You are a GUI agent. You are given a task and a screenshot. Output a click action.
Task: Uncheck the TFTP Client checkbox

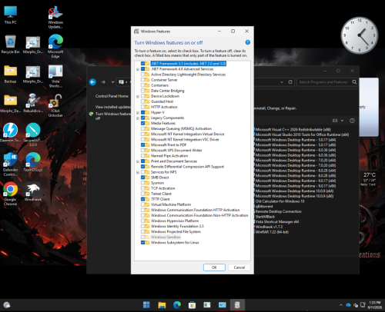(142, 199)
